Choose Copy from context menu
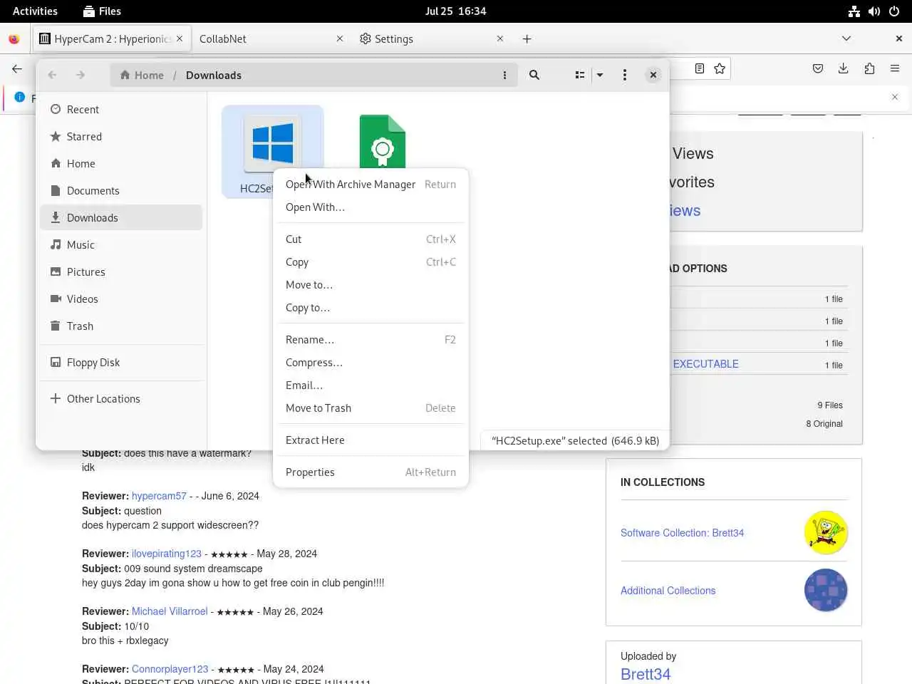This screenshot has width=912, height=684. pos(370,261)
